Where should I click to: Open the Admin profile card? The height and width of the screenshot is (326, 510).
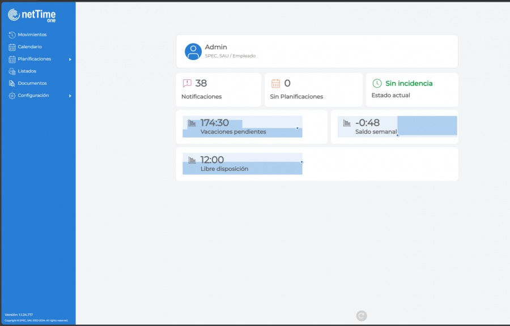tap(317, 51)
